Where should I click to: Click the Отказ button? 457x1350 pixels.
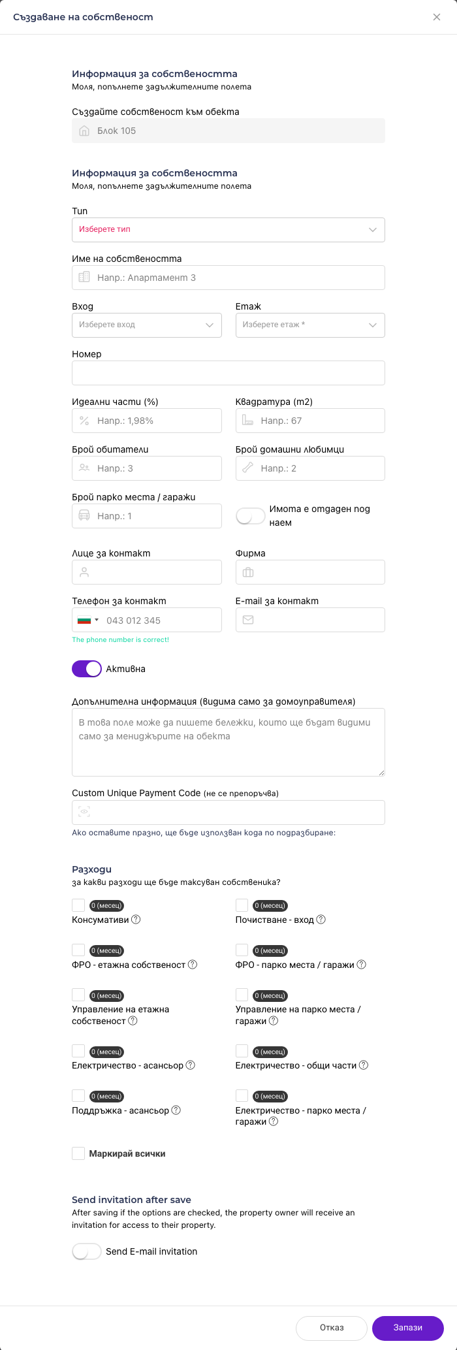332,1327
